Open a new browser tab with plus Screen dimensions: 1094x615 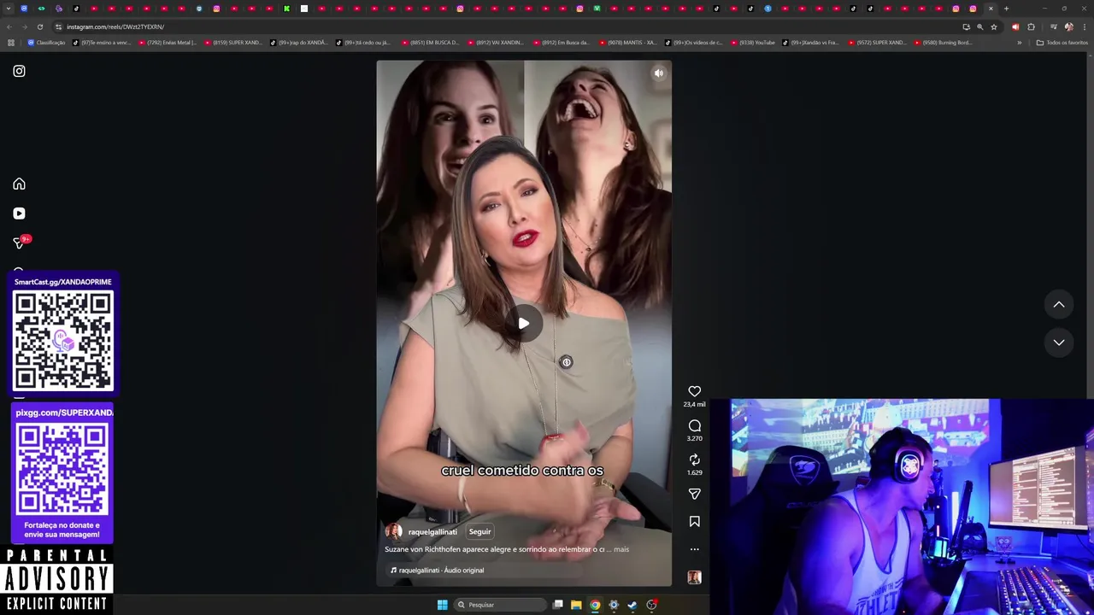pyautogui.click(x=1006, y=9)
